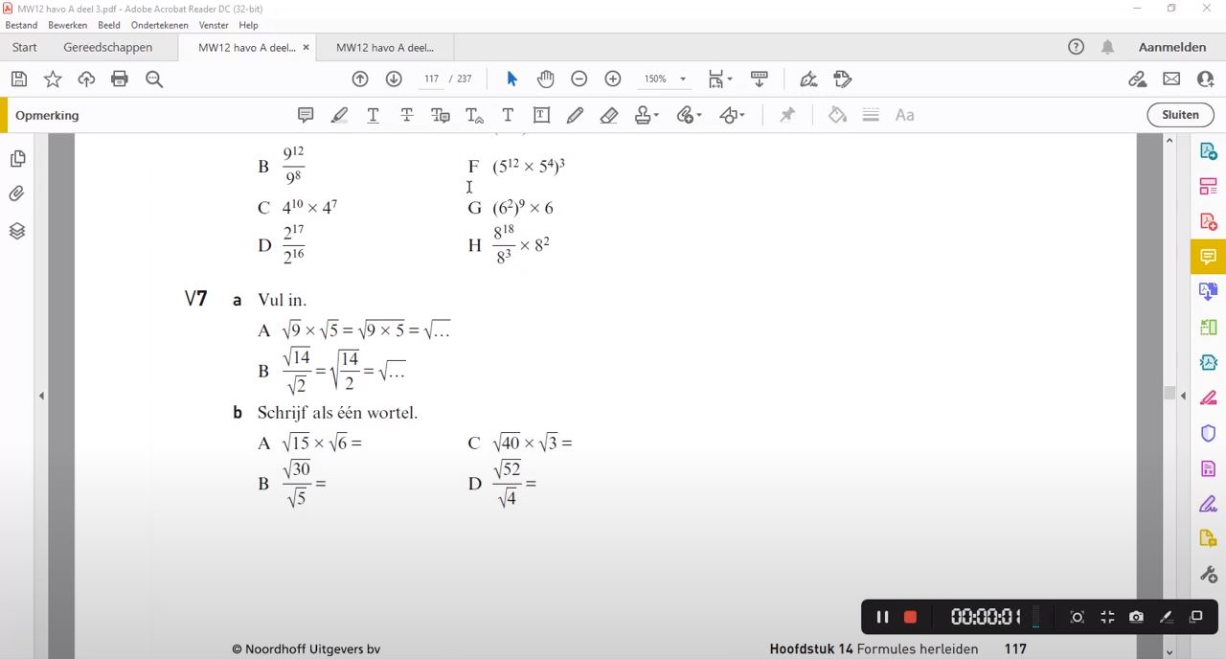
Task: Open more tools wrench in right pane
Action: pyautogui.click(x=1209, y=575)
